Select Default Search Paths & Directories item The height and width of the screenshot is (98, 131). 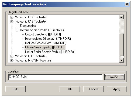click(42, 30)
